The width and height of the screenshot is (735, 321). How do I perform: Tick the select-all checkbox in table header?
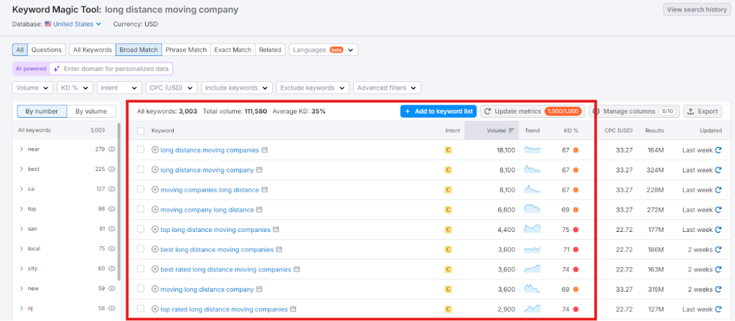click(x=141, y=131)
